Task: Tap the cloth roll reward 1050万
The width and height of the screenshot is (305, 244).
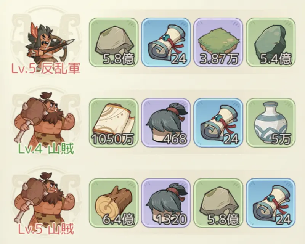Action: (114, 122)
